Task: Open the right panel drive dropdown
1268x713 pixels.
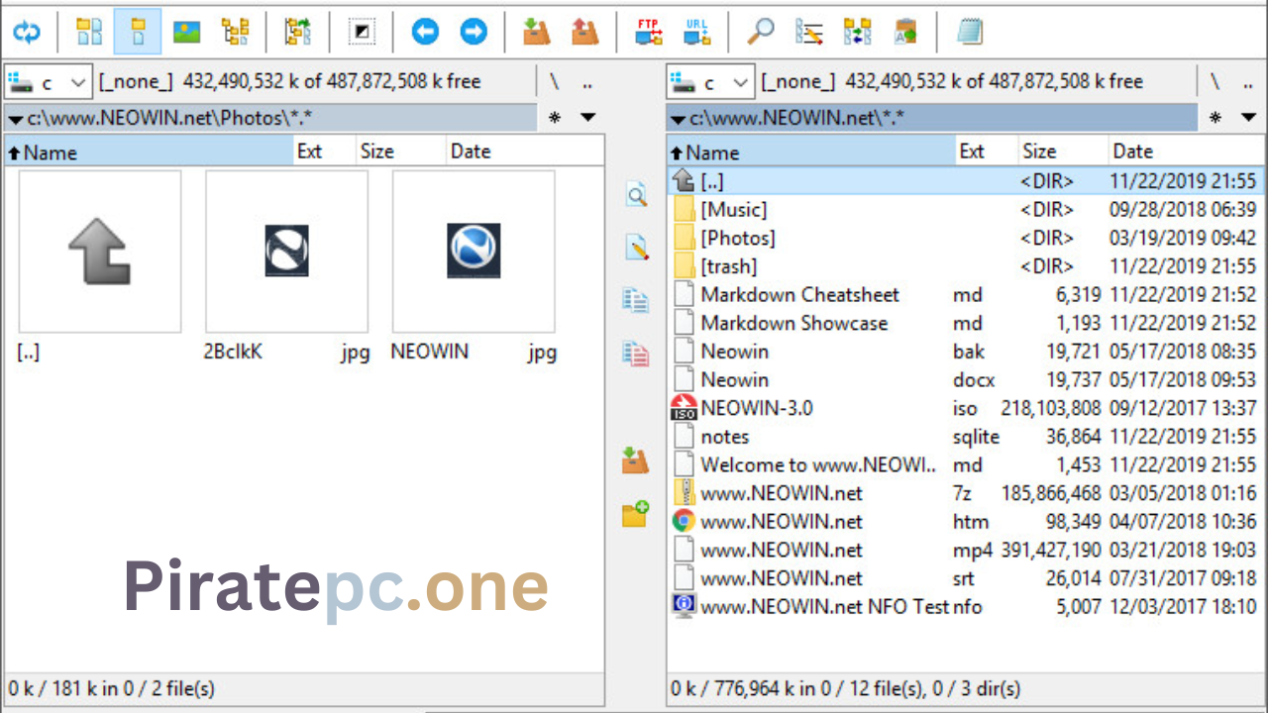Action: (711, 82)
